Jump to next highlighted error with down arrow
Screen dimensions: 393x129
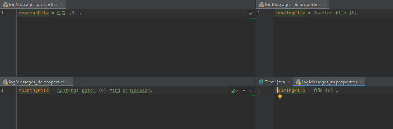[x=251, y=91]
